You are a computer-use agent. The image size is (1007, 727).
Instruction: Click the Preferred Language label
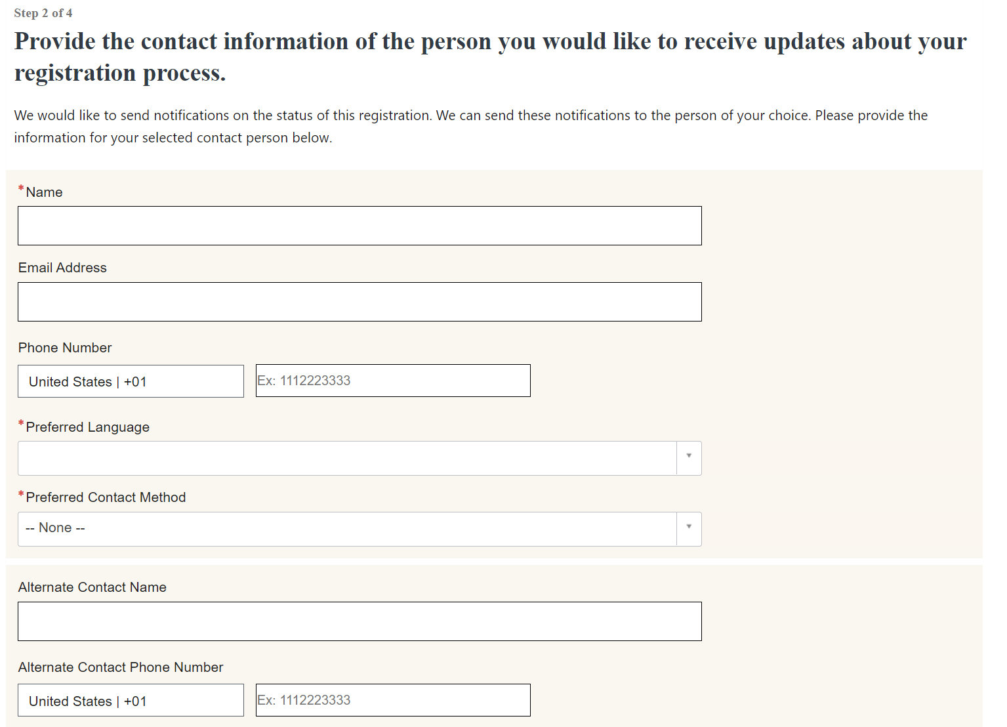(87, 427)
